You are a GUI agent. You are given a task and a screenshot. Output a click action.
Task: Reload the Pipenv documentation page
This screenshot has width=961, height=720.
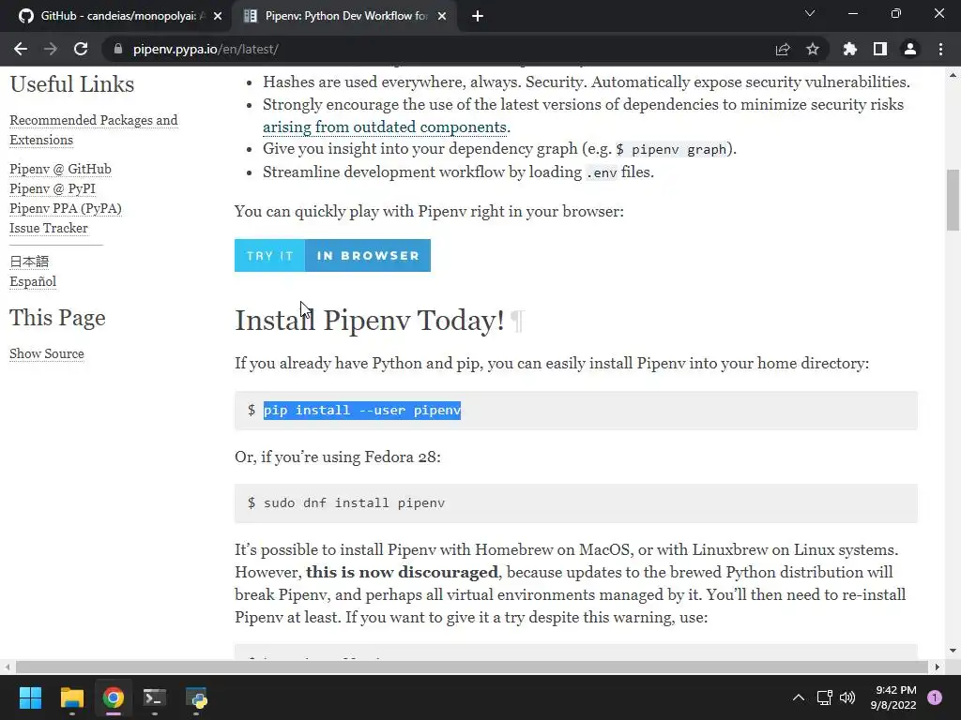(x=81, y=49)
